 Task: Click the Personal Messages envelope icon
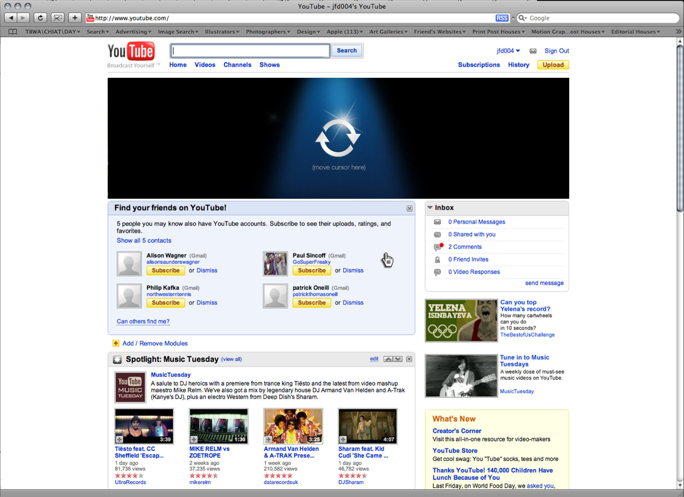pos(438,222)
